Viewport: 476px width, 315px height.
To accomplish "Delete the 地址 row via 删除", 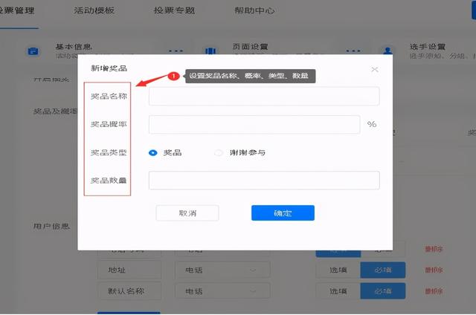I will coord(434,270).
